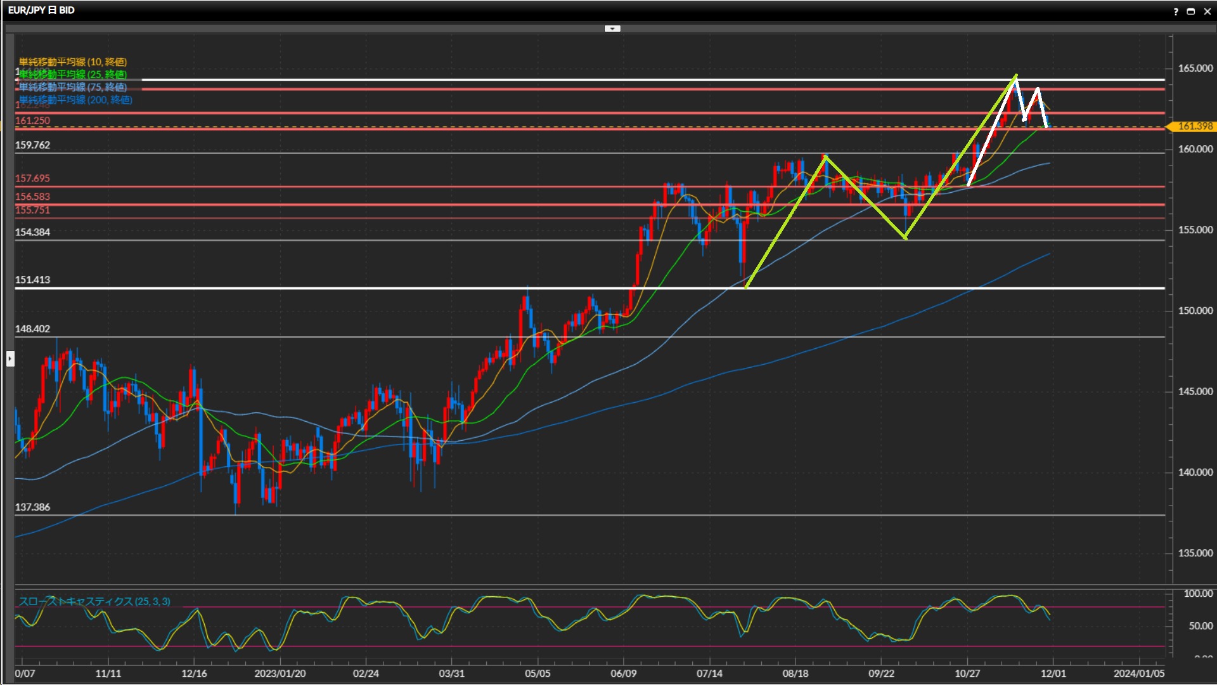This screenshot has width=1217, height=685.
Task: Click the 75-period moving average label
Action: (x=72, y=87)
